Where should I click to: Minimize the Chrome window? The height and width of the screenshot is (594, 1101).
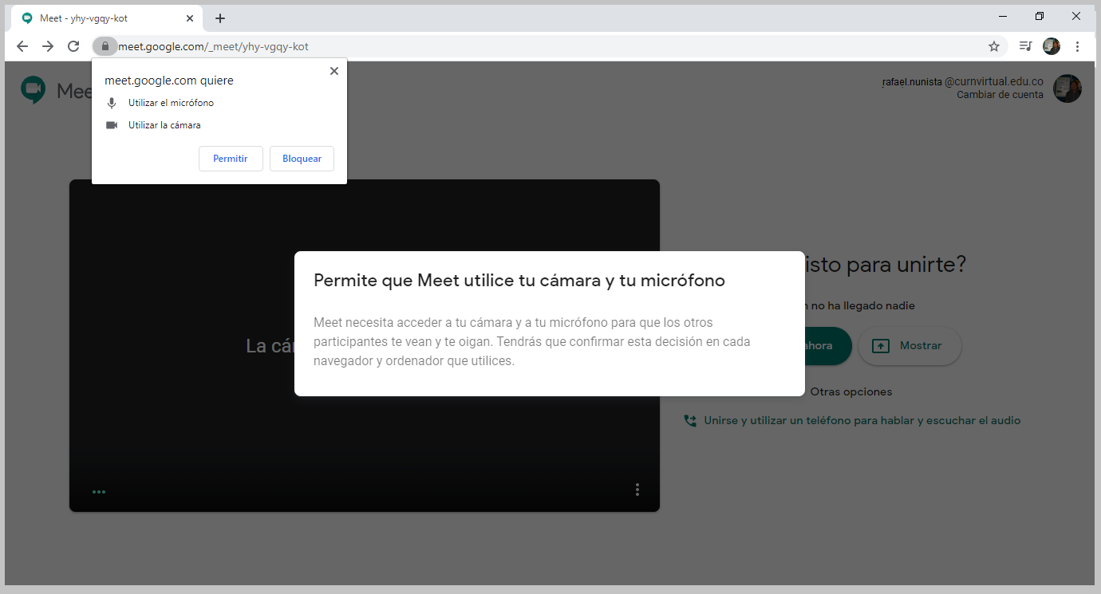1003,16
